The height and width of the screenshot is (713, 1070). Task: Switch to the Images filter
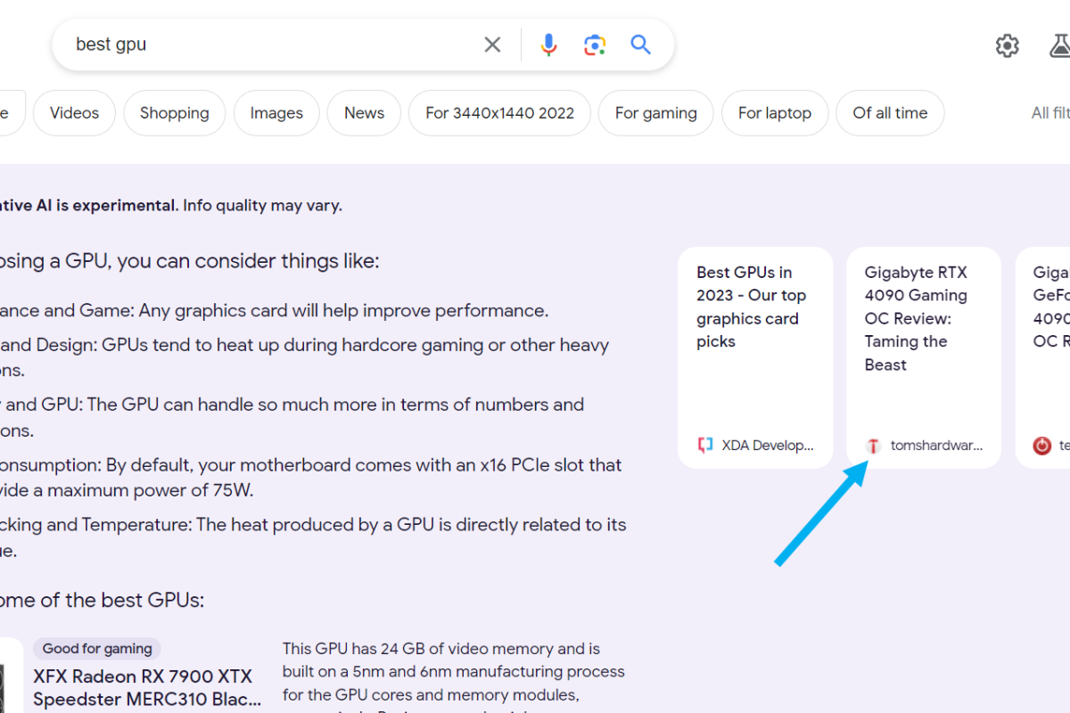[x=276, y=113]
